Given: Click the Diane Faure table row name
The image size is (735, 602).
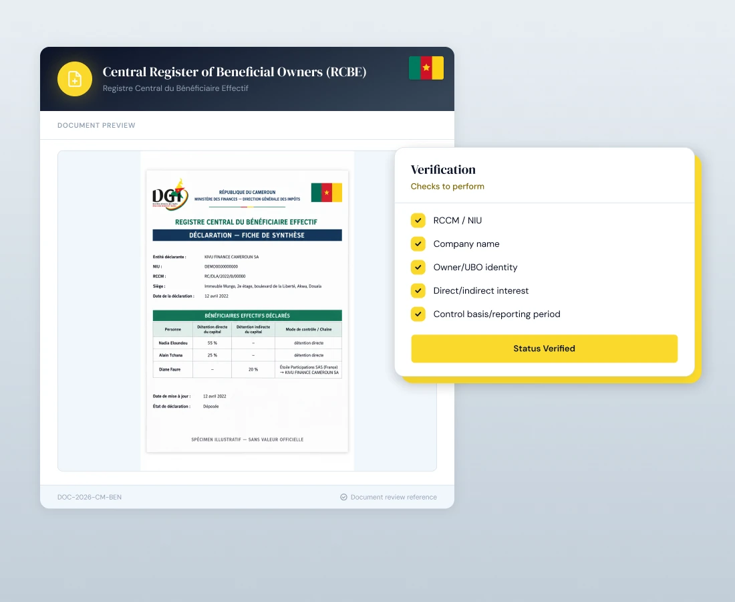Looking at the screenshot, I should click(x=170, y=370).
